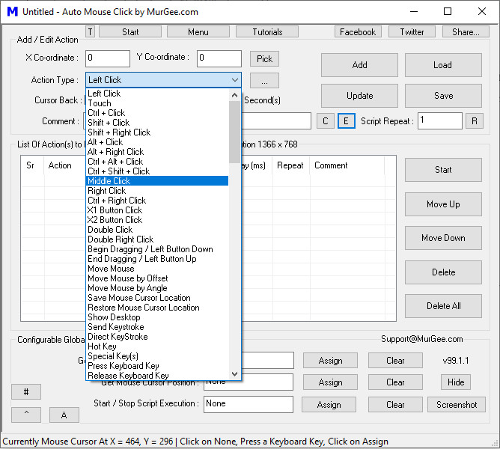Pick X1 Button Click
500x449 pixels.
(157, 210)
